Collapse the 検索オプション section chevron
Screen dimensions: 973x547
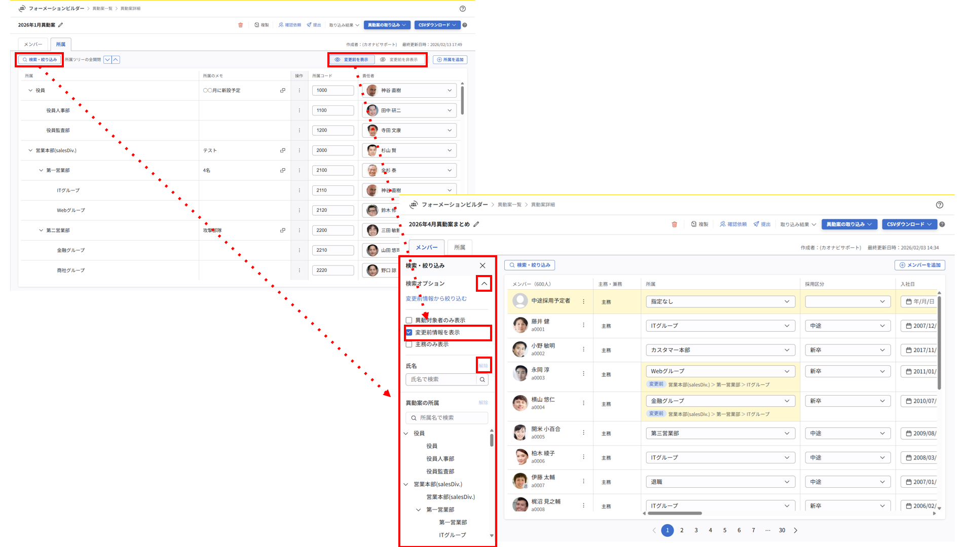pos(484,284)
